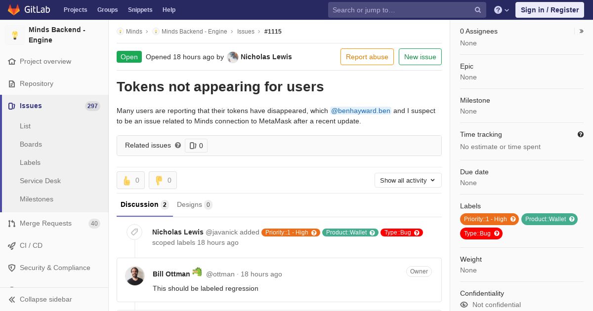This screenshot has height=311, width=593.
Task: Click the New issue button
Action: (420, 57)
